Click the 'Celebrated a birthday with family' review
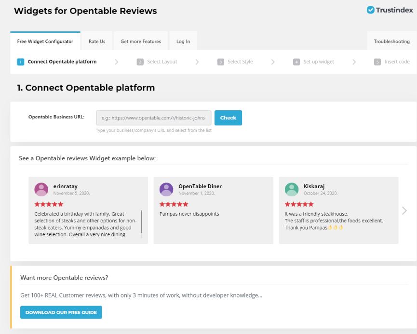Screen dimensions: 417x334 [85, 224]
